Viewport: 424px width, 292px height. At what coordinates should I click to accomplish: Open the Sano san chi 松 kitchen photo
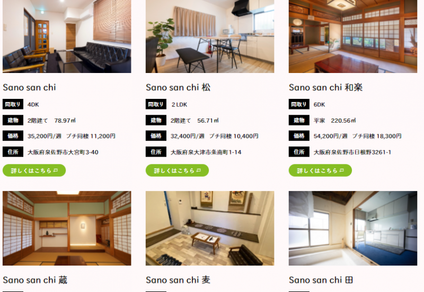[210, 36]
